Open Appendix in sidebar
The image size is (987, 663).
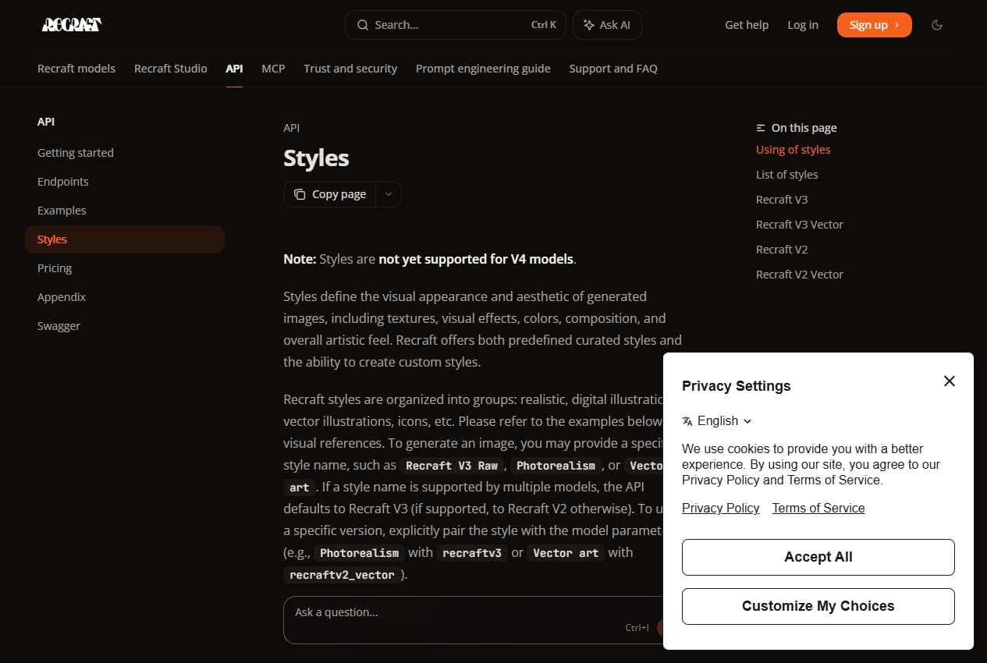(x=125, y=297)
